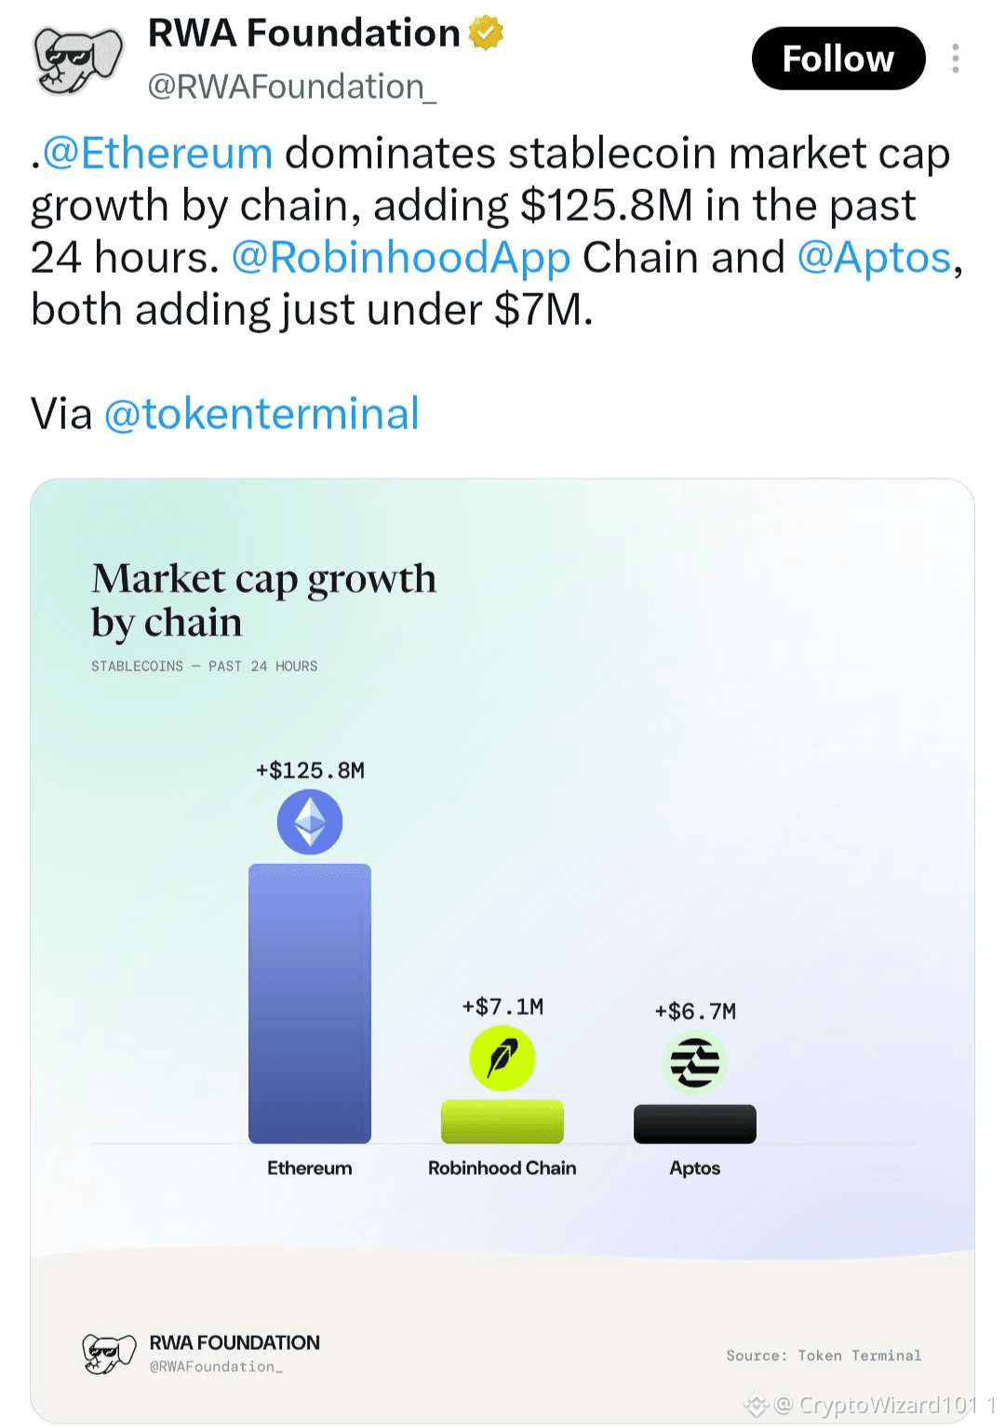Click the lime green Robinhood Chain bar
The height and width of the screenshot is (1428, 1005).
click(502, 1122)
